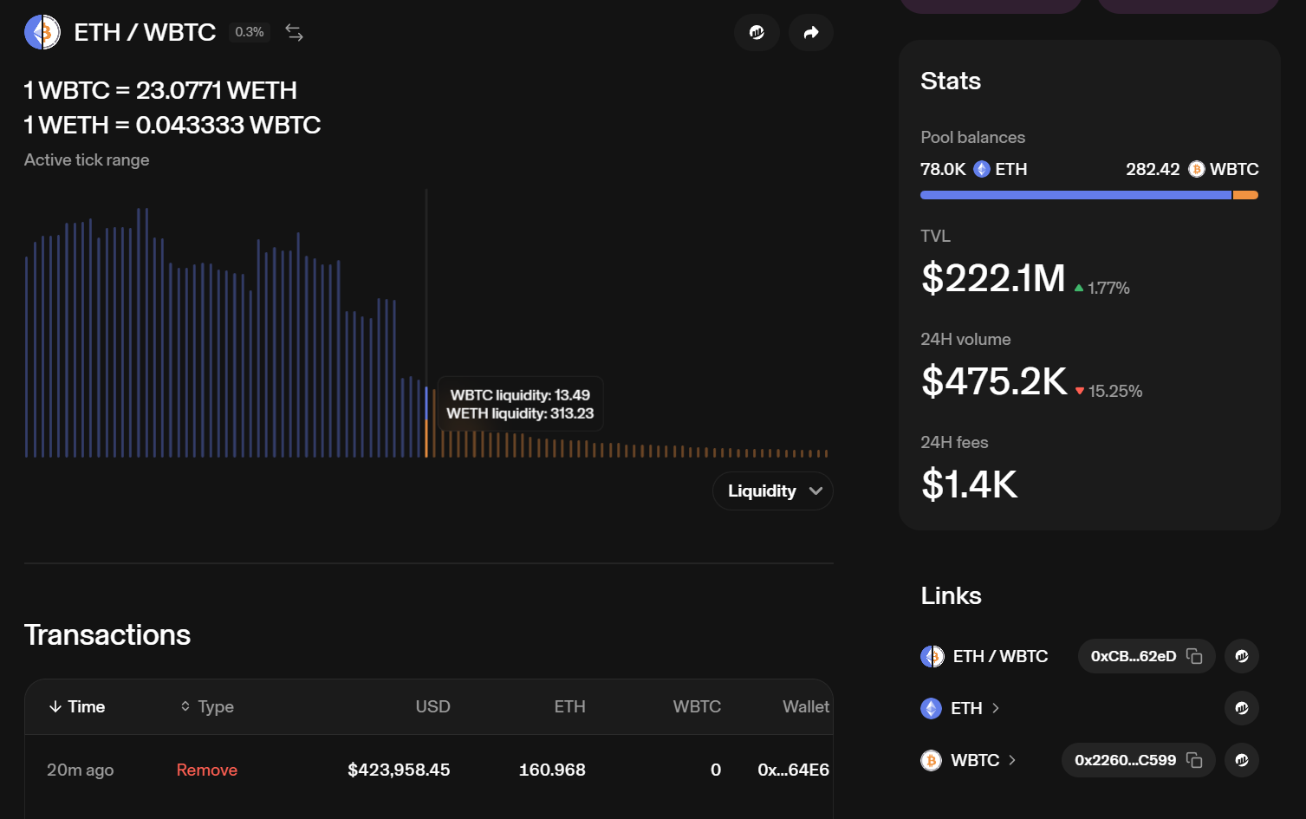The image size is (1306, 819).
Task: Click the chevron next to ETH link
Action: [996, 708]
